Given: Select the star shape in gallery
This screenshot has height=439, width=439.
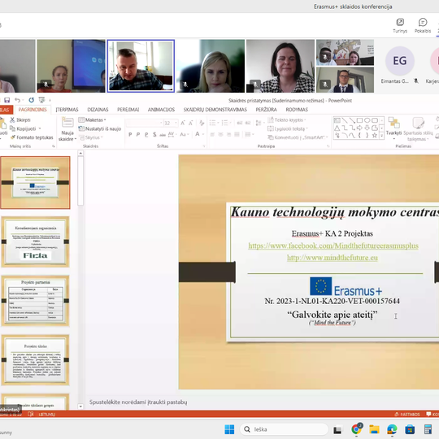Looking at the screenshot, I should pos(375,136).
